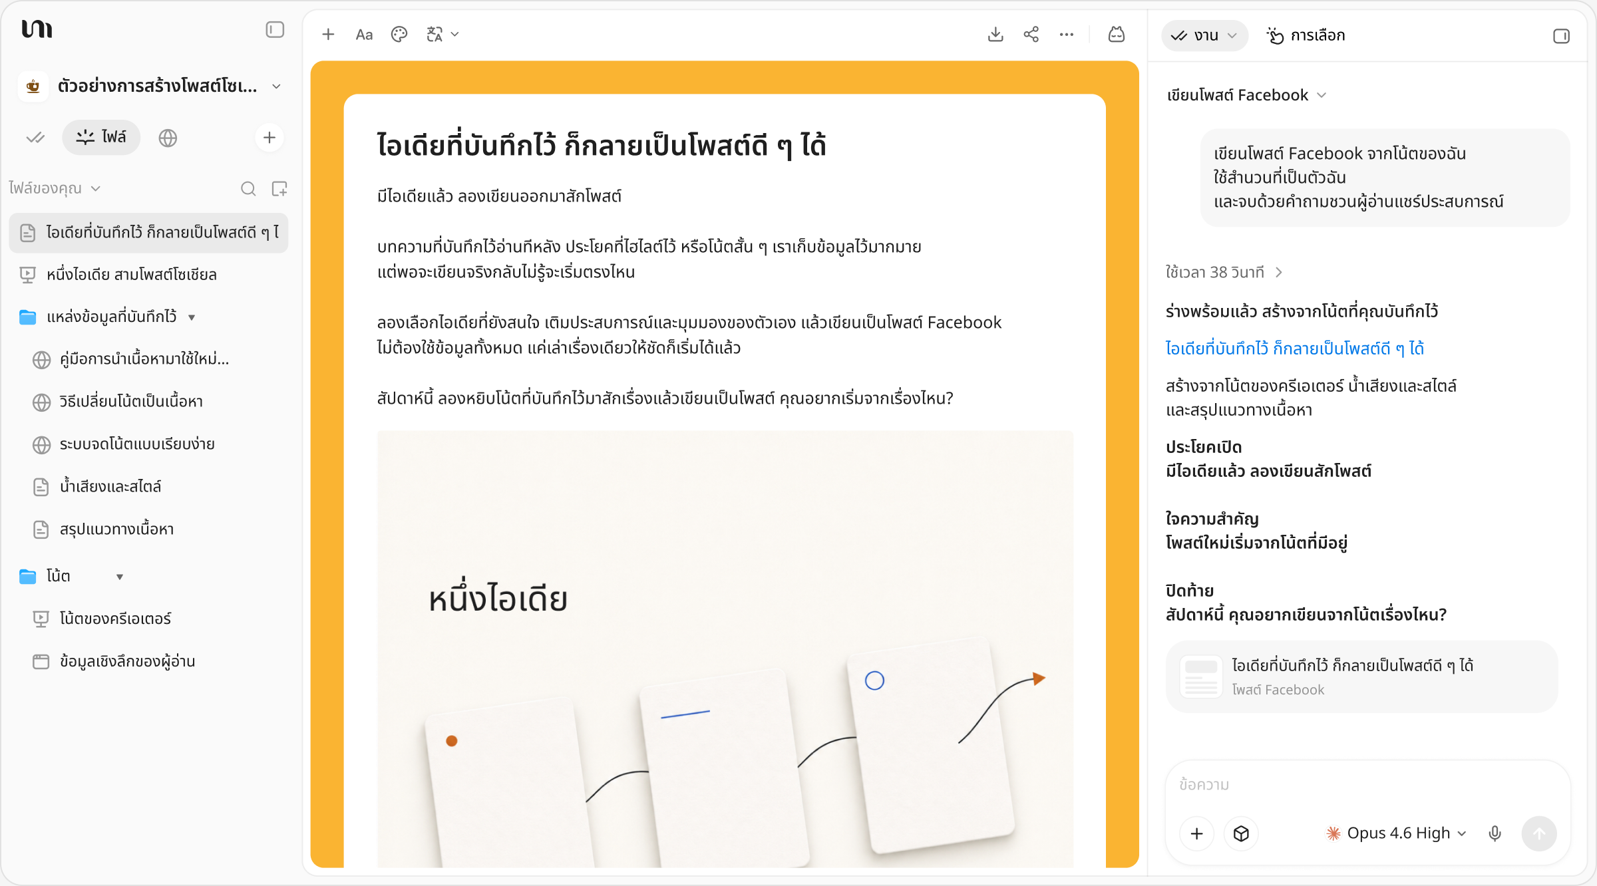The image size is (1597, 886).
Task: Collapse the โน้ต folder
Action: [120, 577]
